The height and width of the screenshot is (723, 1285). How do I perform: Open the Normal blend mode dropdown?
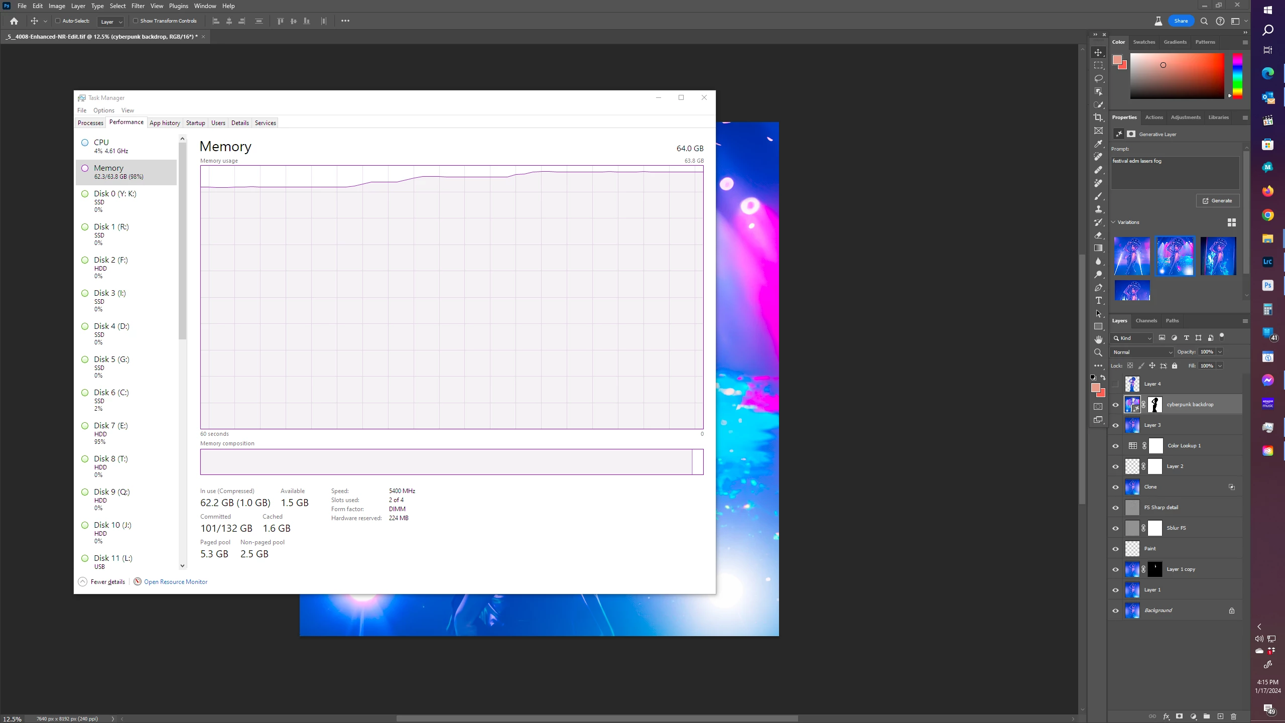[1142, 352]
